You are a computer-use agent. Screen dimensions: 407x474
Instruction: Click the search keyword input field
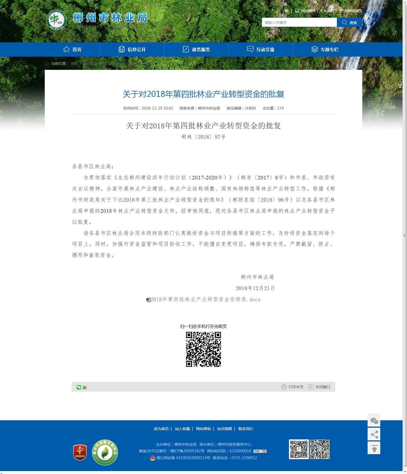[299, 22]
